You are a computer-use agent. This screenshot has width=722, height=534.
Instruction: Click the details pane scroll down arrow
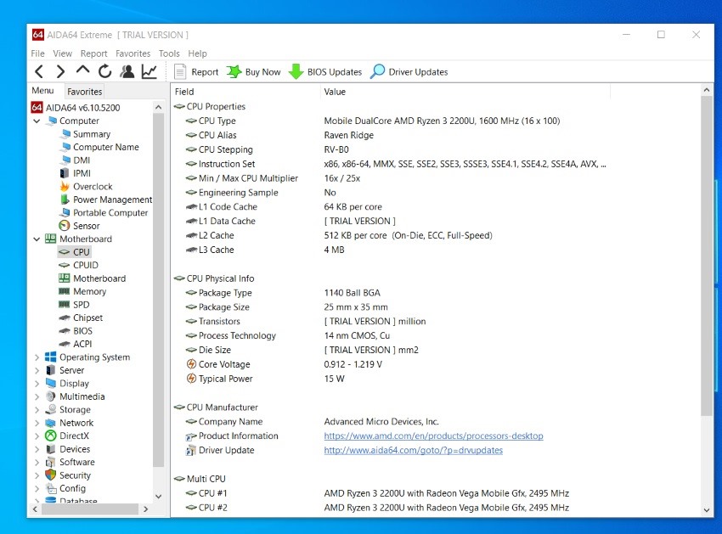[707, 509]
